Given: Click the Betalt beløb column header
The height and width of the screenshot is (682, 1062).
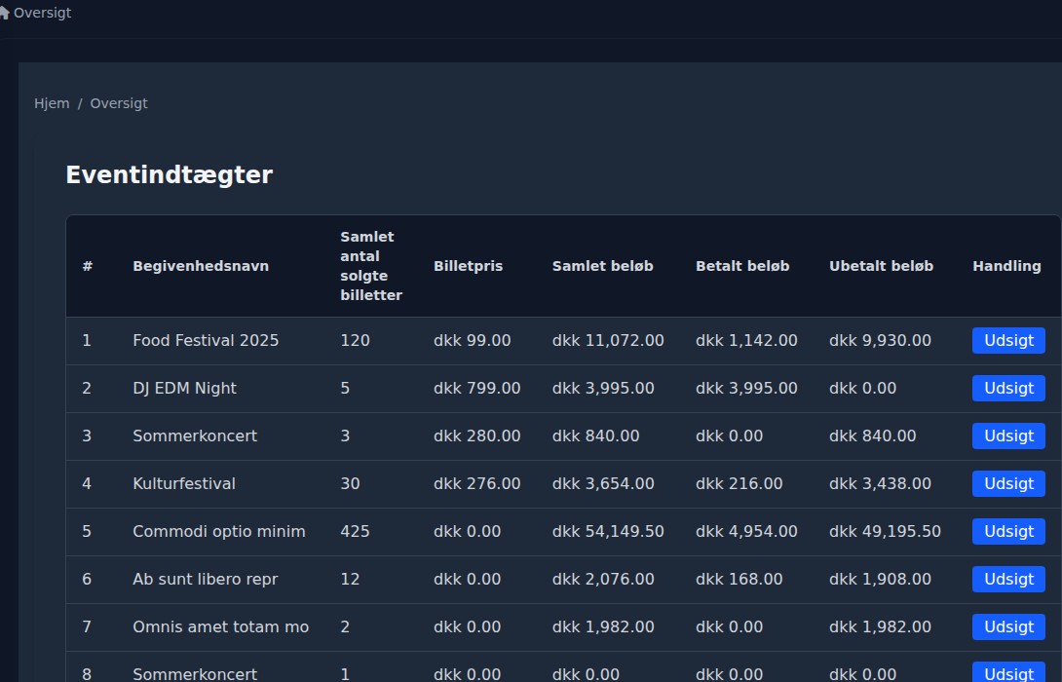Looking at the screenshot, I should (742, 266).
